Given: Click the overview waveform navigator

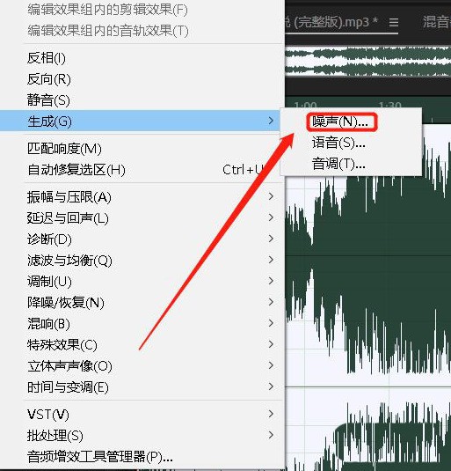Looking at the screenshot, I should [368, 62].
